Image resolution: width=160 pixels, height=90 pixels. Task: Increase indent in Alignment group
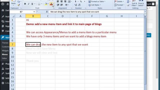(x=61, y=5)
